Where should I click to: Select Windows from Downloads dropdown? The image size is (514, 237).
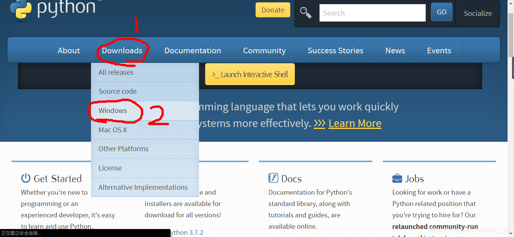[145, 111]
